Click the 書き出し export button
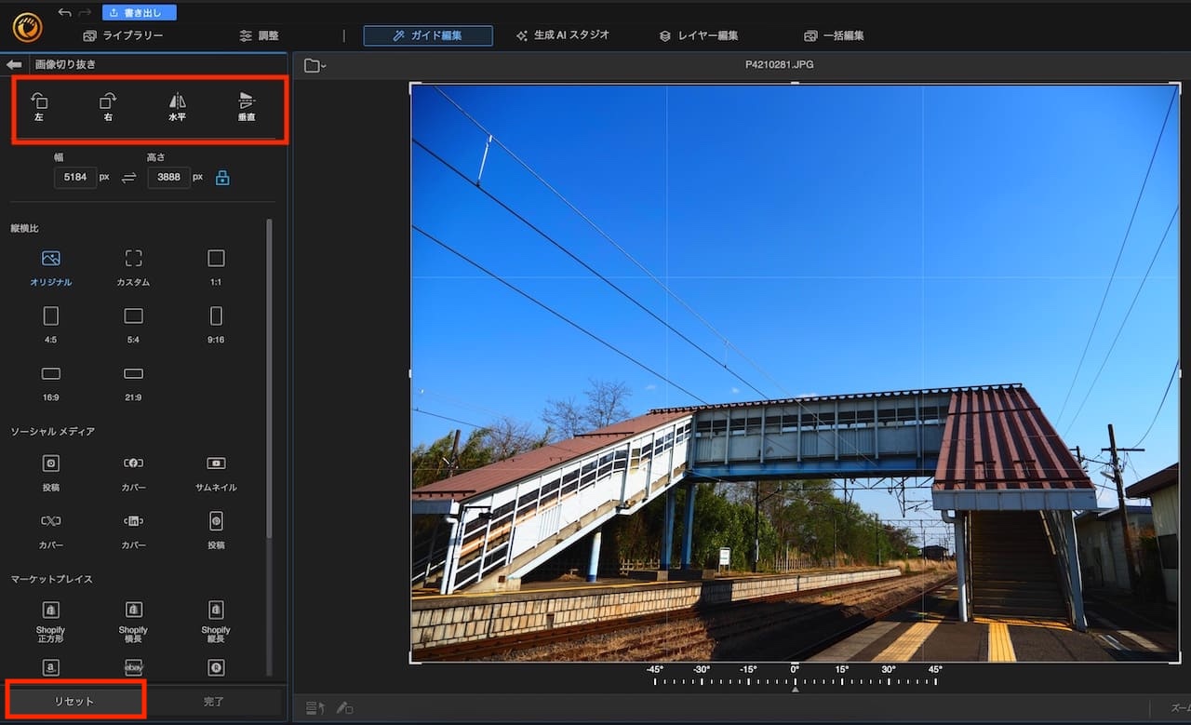Image resolution: width=1191 pixels, height=725 pixels. pos(139,12)
